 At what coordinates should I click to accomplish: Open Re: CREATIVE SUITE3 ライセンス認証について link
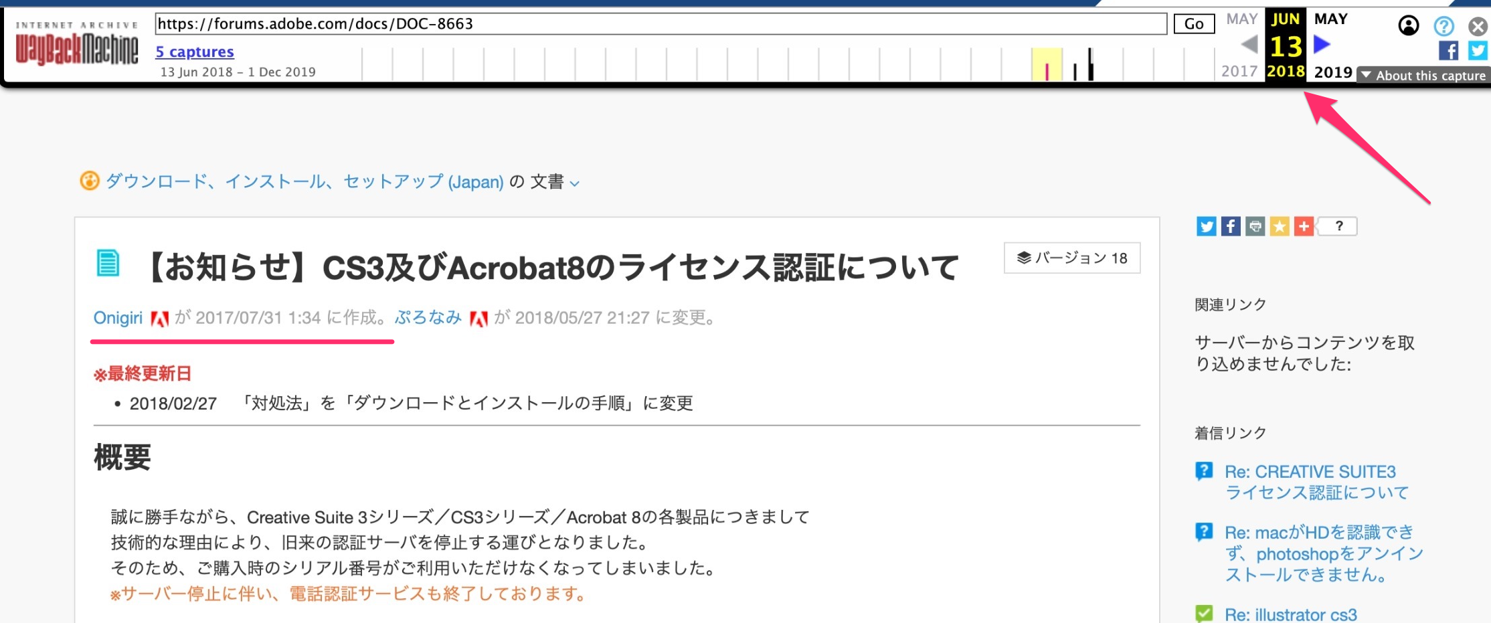pyautogui.click(x=1316, y=482)
